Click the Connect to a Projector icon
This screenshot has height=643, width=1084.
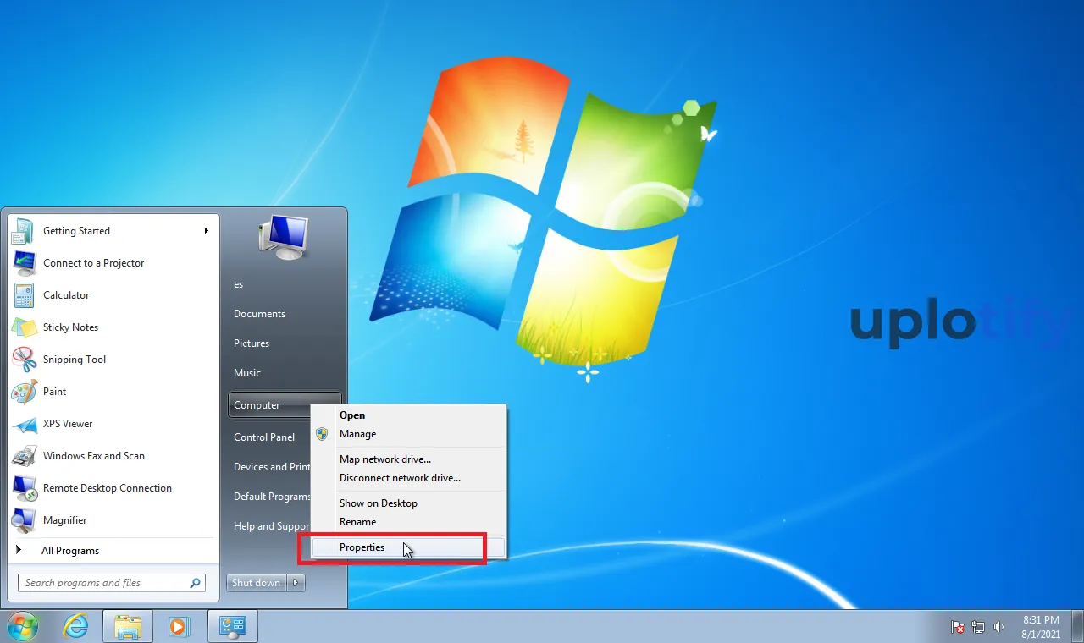pos(24,263)
